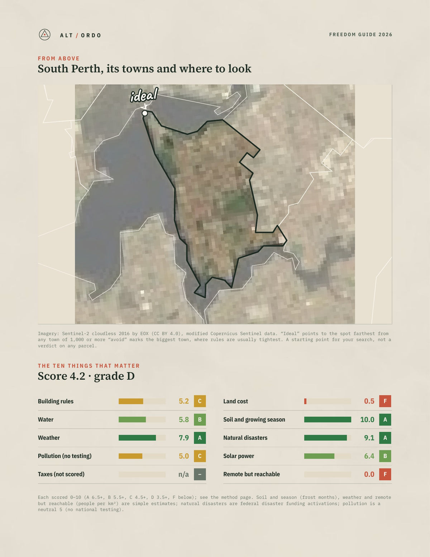The image size is (430, 557).
Task: Click the Natural disasters score bar
Action: point(328,438)
